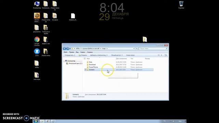Click the maps breadcrumb segment
This screenshot has width=219, height=123.
[x=104, y=49]
